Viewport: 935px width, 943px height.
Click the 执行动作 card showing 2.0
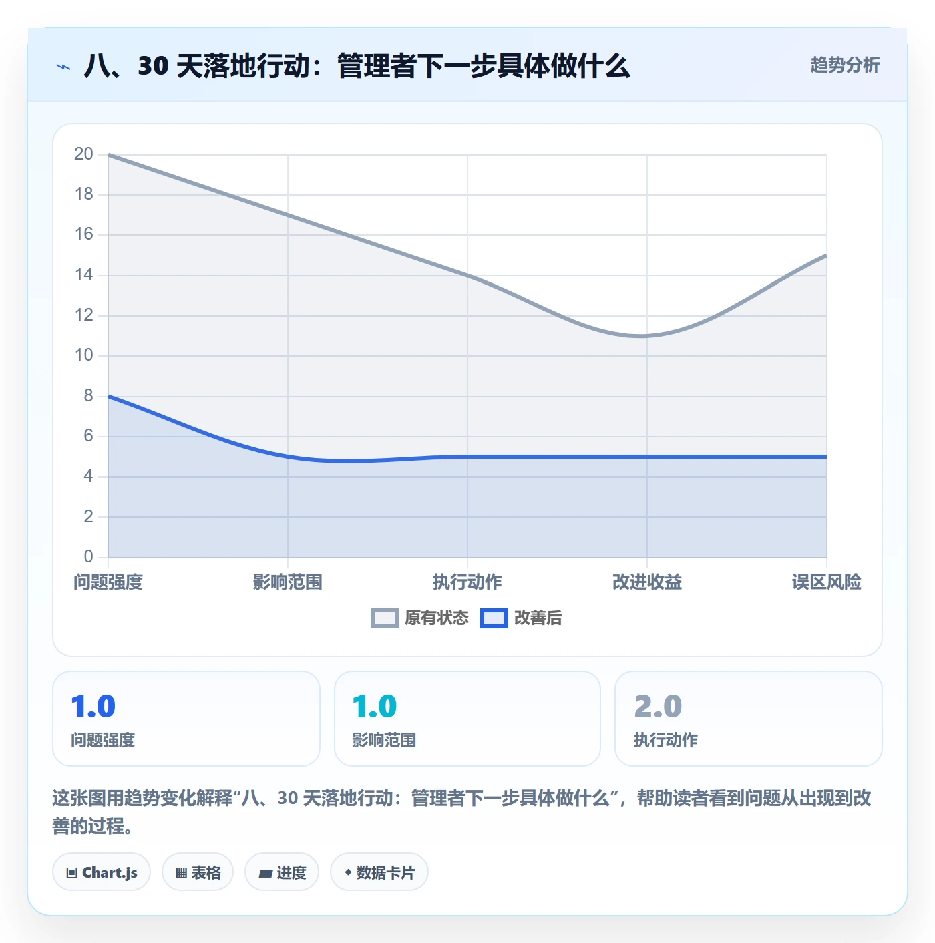pyautogui.click(x=749, y=719)
